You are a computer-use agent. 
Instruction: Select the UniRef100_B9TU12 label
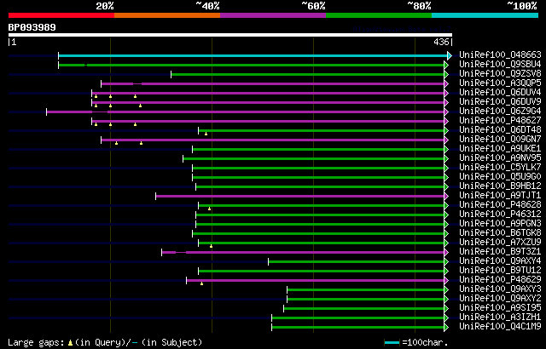pyautogui.click(x=500, y=271)
